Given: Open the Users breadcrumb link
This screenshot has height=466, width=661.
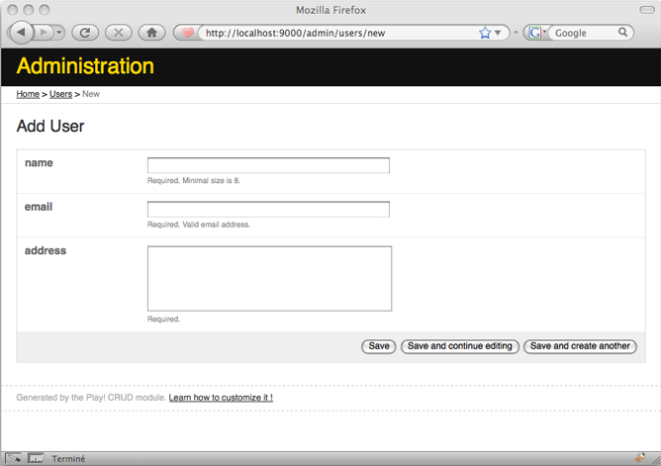Looking at the screenshot, I should [x=60, y=94].
